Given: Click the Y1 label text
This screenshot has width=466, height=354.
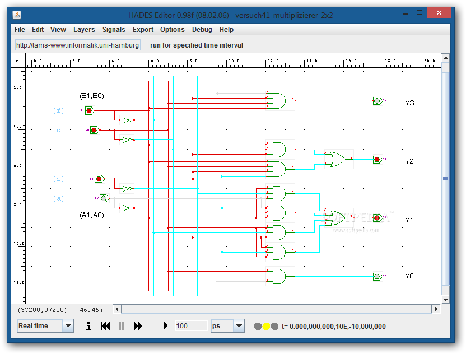Looking at the screenshot, I should click(409, 220).
